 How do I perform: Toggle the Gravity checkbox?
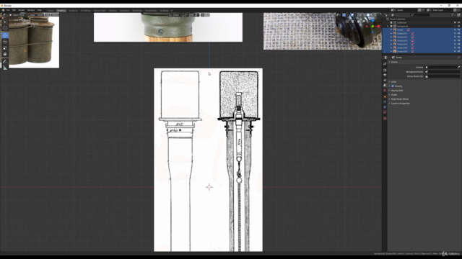393,86
